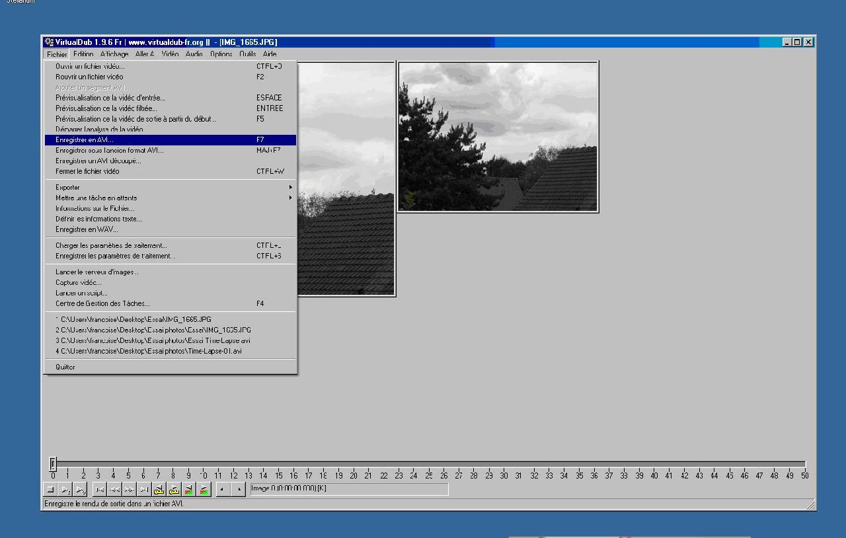This screenshot has height=538, width=846.
Task: Open the Outils menu
Action: click(x=248, y=54)
